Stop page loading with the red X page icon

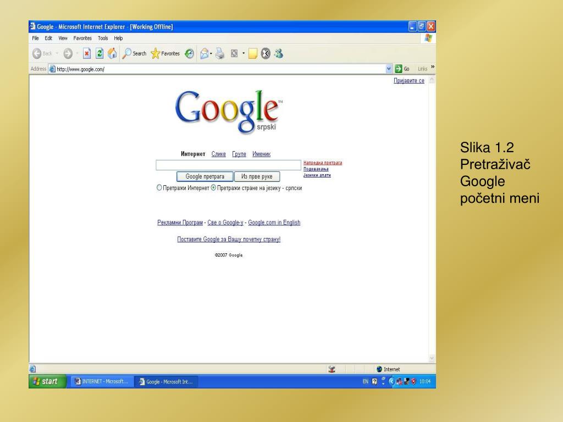(86, 53)
